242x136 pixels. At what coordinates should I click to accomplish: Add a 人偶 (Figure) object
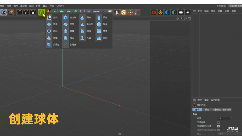(x=86, y=38)
